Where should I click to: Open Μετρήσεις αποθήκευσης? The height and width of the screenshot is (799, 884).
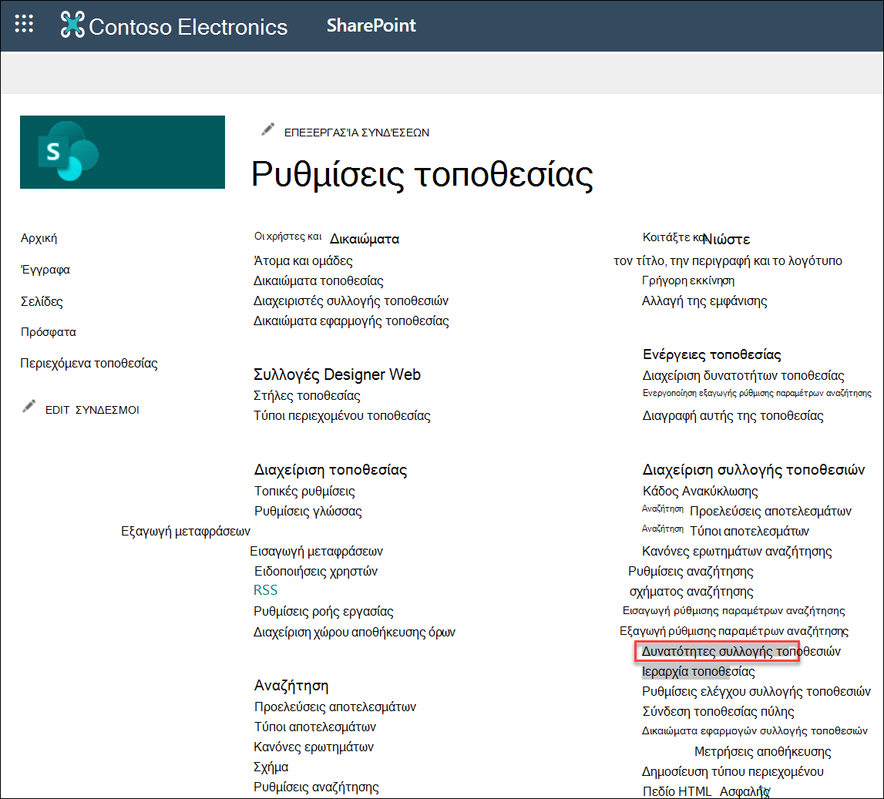(763, 752)
